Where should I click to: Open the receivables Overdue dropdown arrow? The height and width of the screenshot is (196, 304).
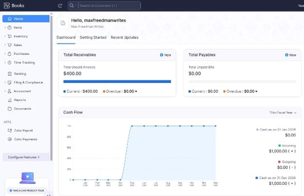(x=136, y=91)
